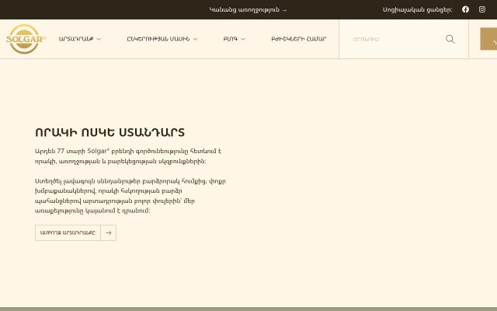Click the arrow icon beside ԱՄԲՈՂՋ ԱՐՏԱԴՐԱՆՔԸ
497x311 pixels.
tap(109, 232)
